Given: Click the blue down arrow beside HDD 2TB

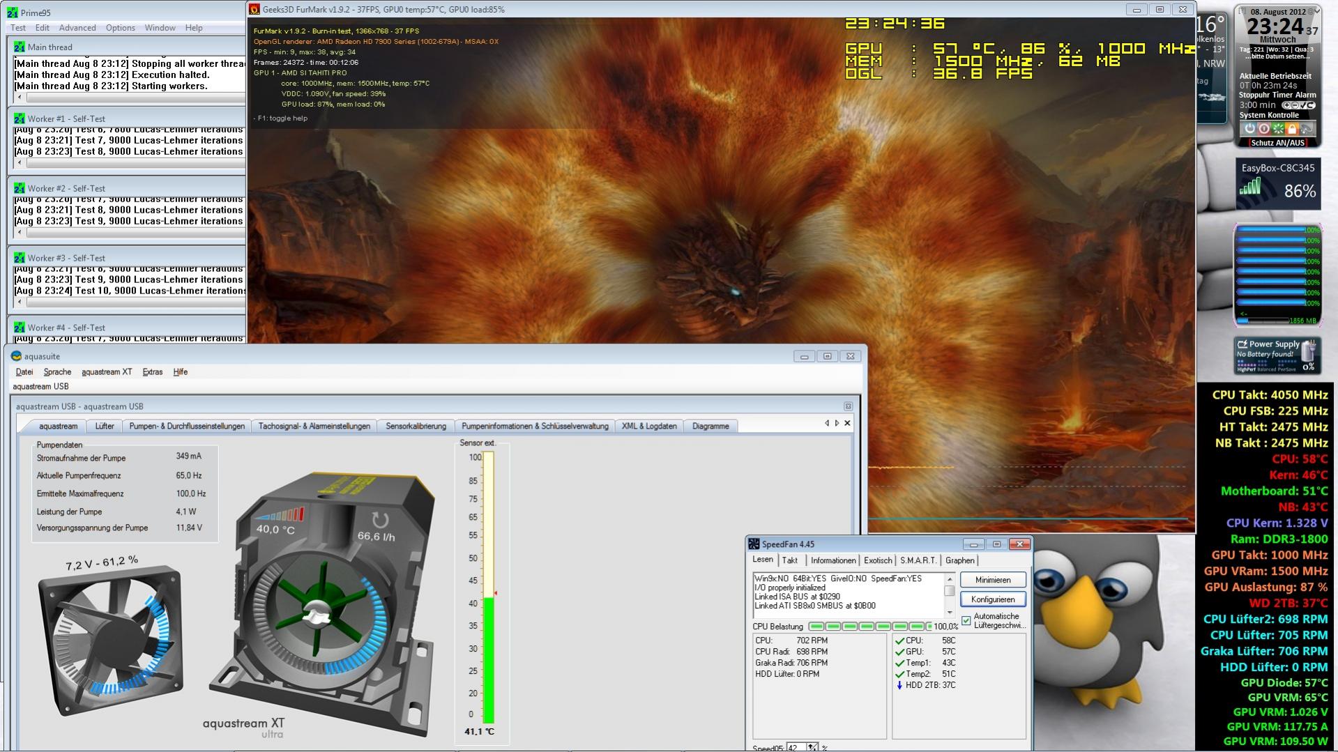Looking at the screenshot, I should tap(899, 685).
